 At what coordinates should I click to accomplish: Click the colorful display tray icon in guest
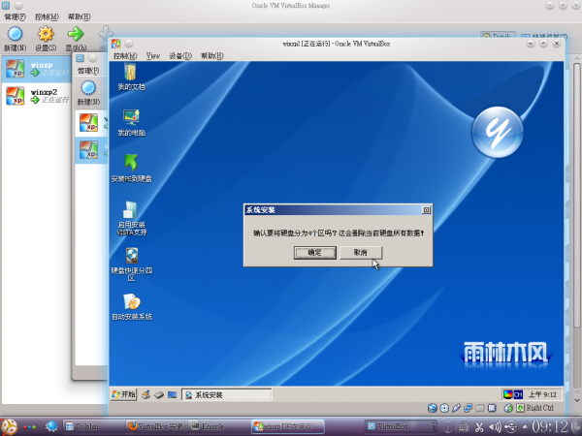[x=507, y=394]
